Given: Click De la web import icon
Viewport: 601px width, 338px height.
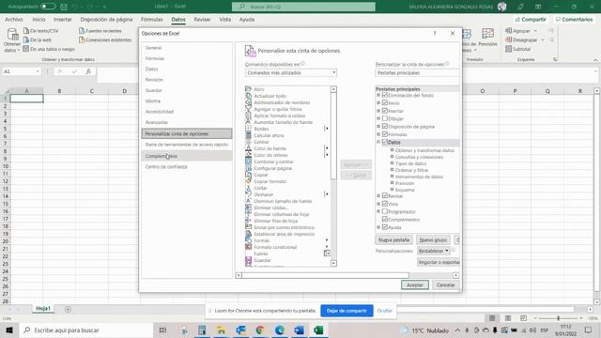Looking at the screenshot, I should 26,39.
